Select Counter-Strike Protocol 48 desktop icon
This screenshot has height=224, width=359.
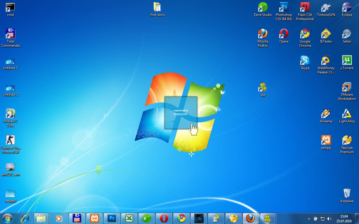tap(10, 144)
